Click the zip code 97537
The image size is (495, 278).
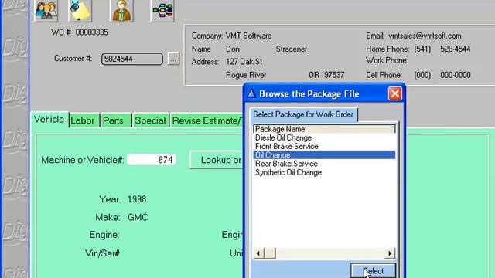334,75
